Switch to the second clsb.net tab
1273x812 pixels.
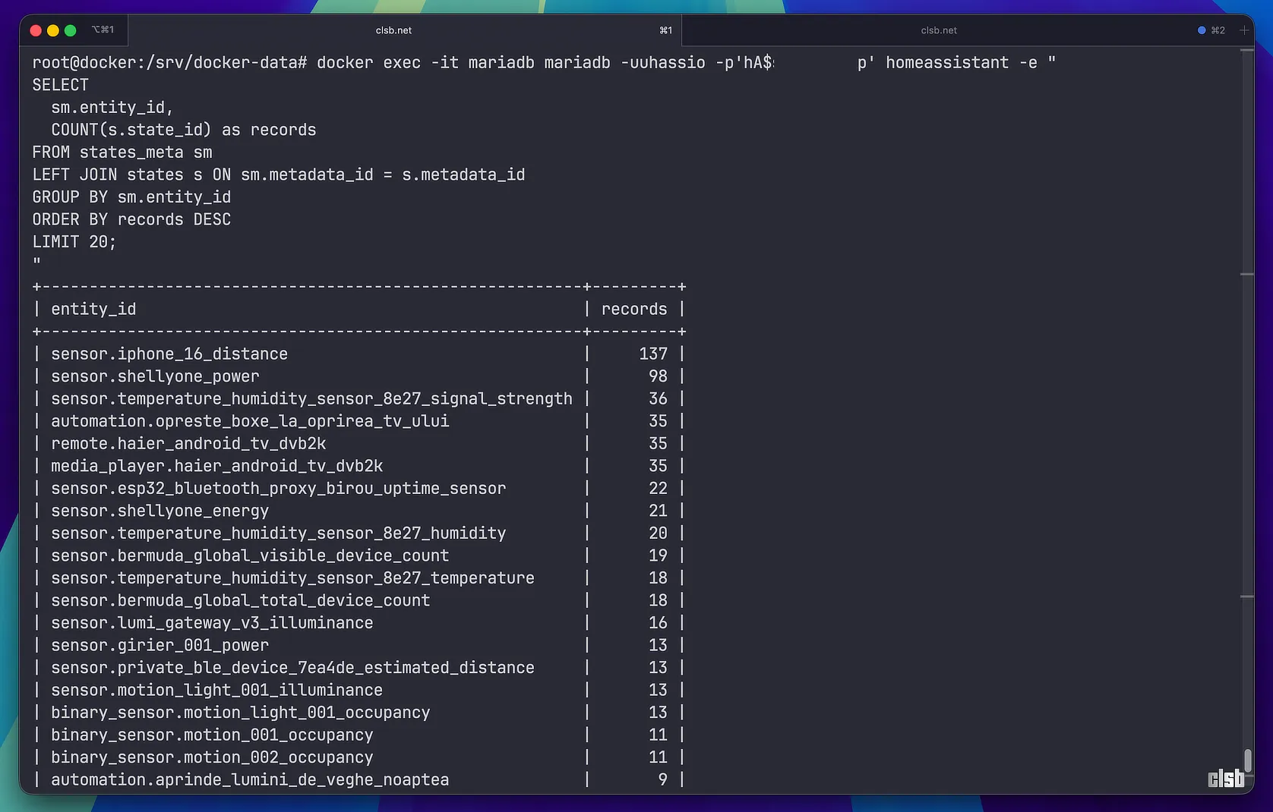pos(939,30)
